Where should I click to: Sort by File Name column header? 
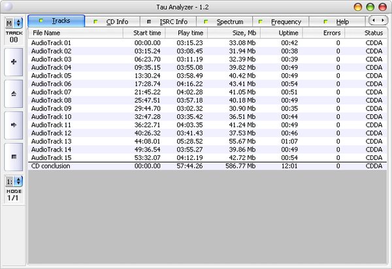76,33
